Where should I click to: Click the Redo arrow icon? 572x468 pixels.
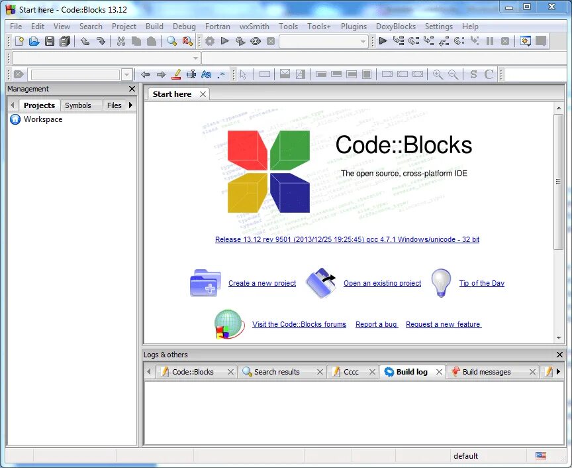click(101, 41)
